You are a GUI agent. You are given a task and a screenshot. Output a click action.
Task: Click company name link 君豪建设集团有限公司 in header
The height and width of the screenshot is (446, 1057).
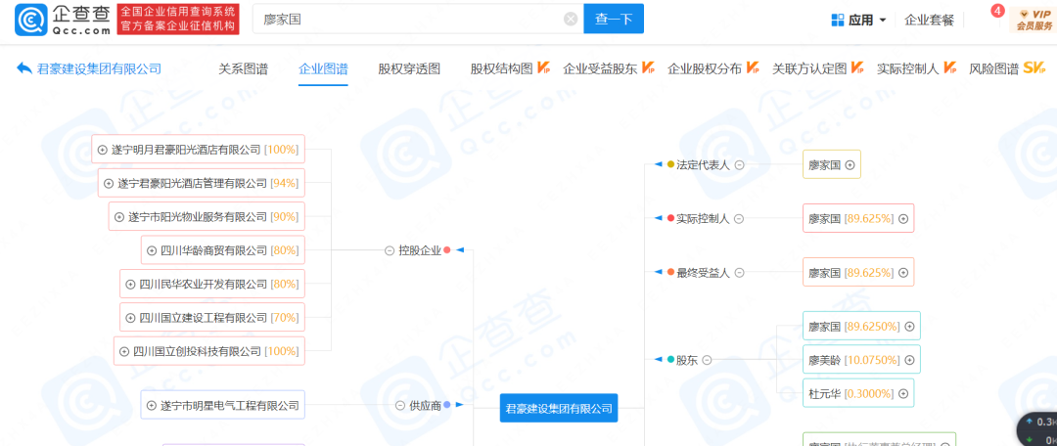tap(99, 68)
